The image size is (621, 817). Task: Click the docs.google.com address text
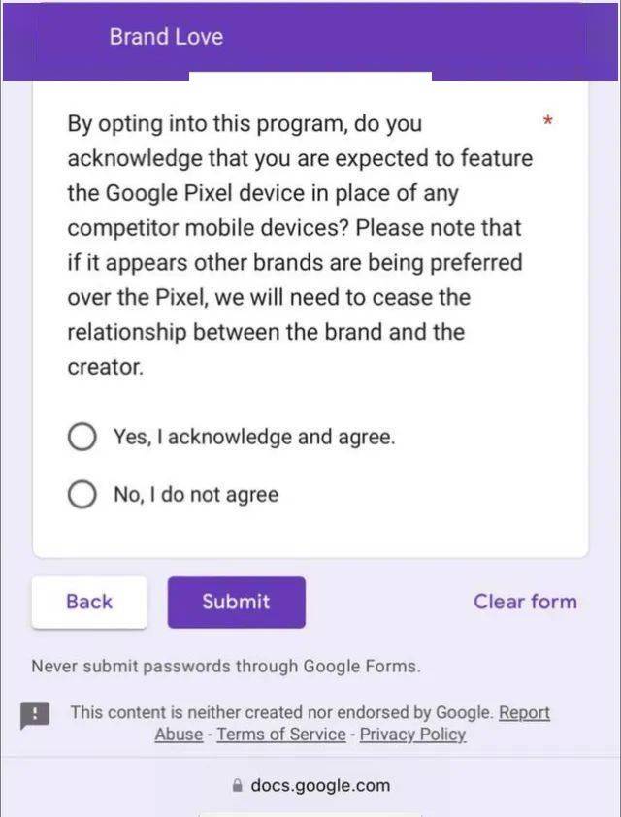click(320, 785)
